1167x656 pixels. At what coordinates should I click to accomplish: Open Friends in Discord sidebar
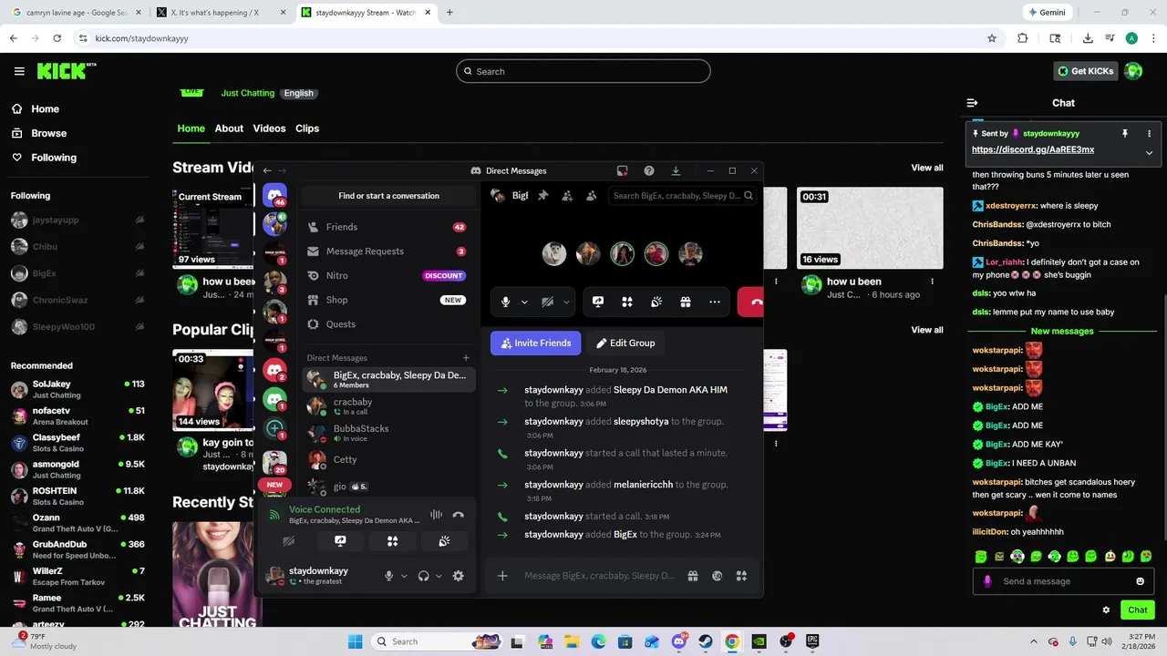pos(388,227)
